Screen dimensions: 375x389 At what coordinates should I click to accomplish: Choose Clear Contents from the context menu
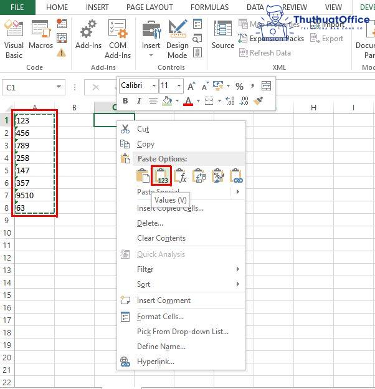[181, 238]
